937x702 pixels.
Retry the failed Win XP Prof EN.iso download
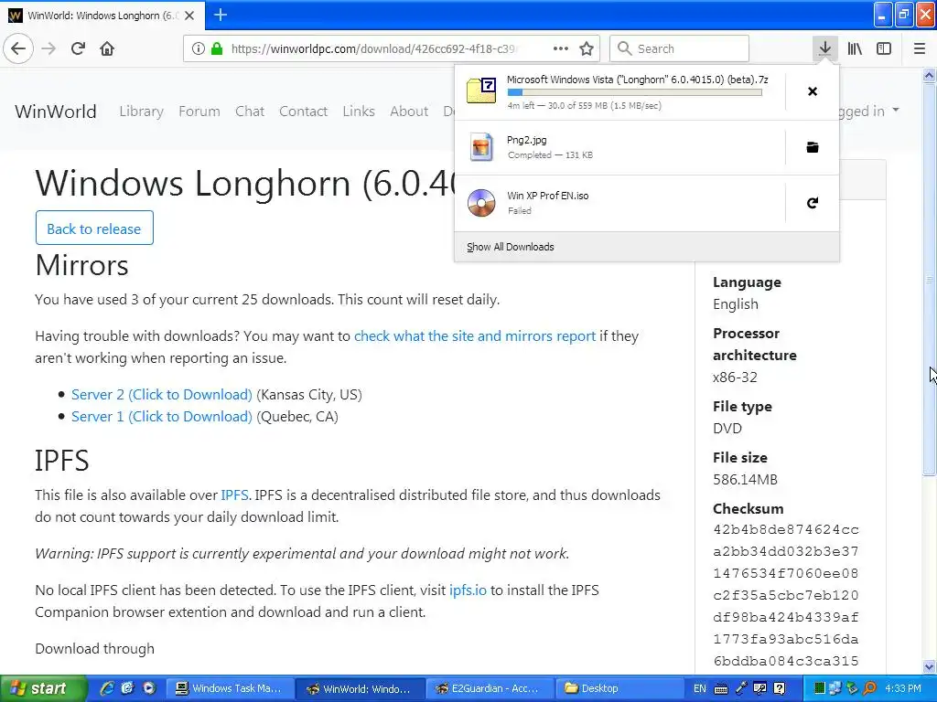coord(813,203)
